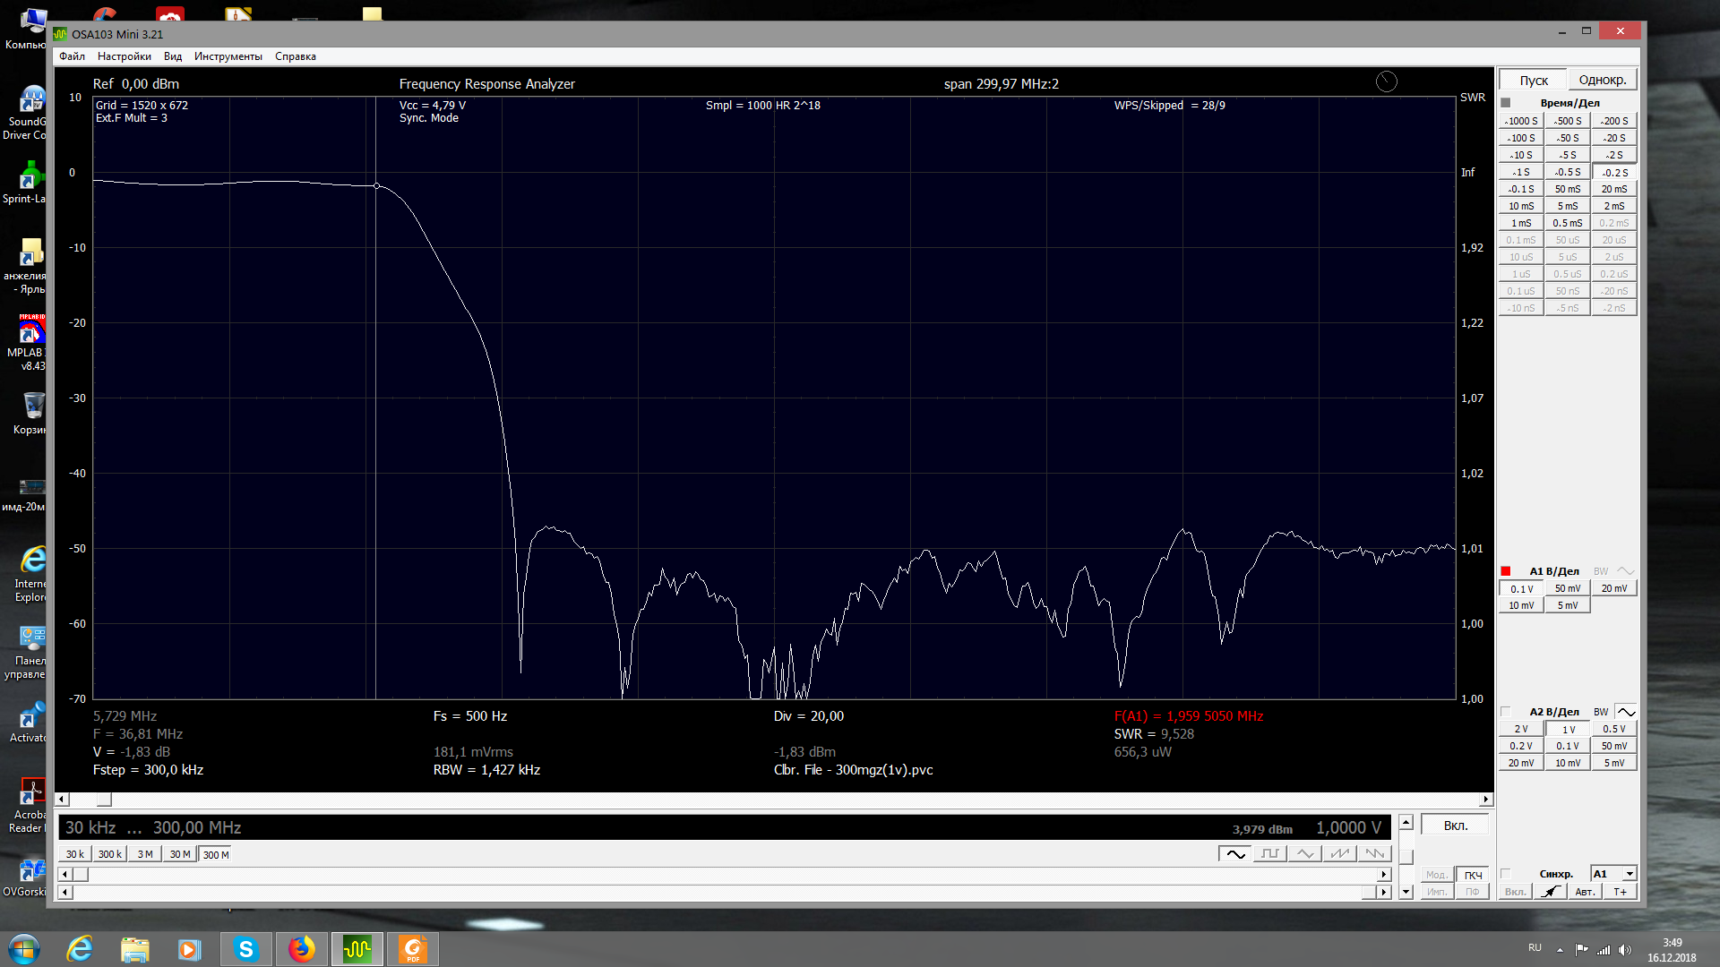
Task: Open the Настройки menu
Action: (x=124, y=56)
